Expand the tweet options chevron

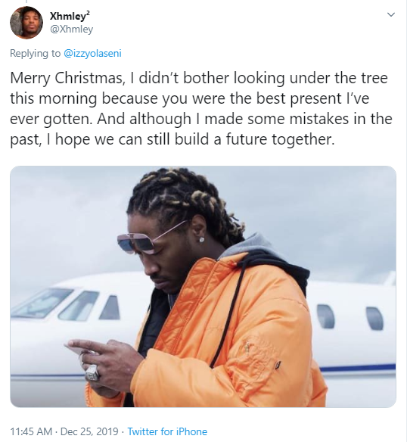pyautogui.click(x=391, y=14)
